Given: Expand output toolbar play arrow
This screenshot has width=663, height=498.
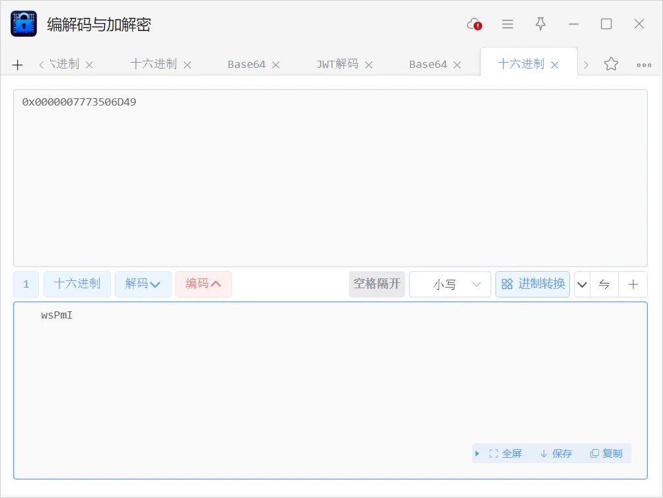Looking at the screenshot, I should click(477, 454).
